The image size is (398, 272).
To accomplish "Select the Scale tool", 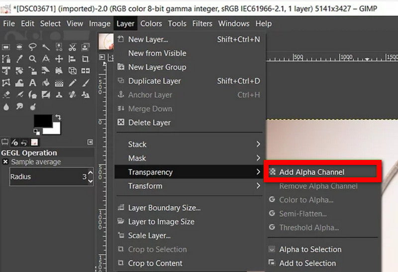I will pos(32,71).
